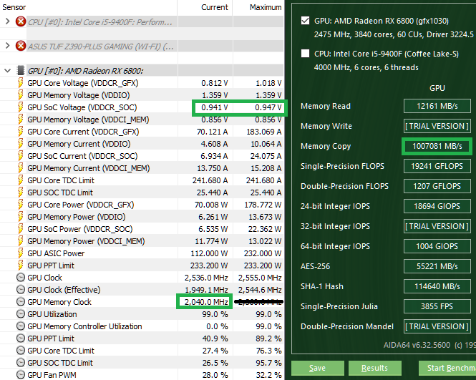The width and height of the screenshot is (476, 380).
Task: Click lightning icon for GPU Memory Power (VDDIO)
Action: tap(20, 217)
